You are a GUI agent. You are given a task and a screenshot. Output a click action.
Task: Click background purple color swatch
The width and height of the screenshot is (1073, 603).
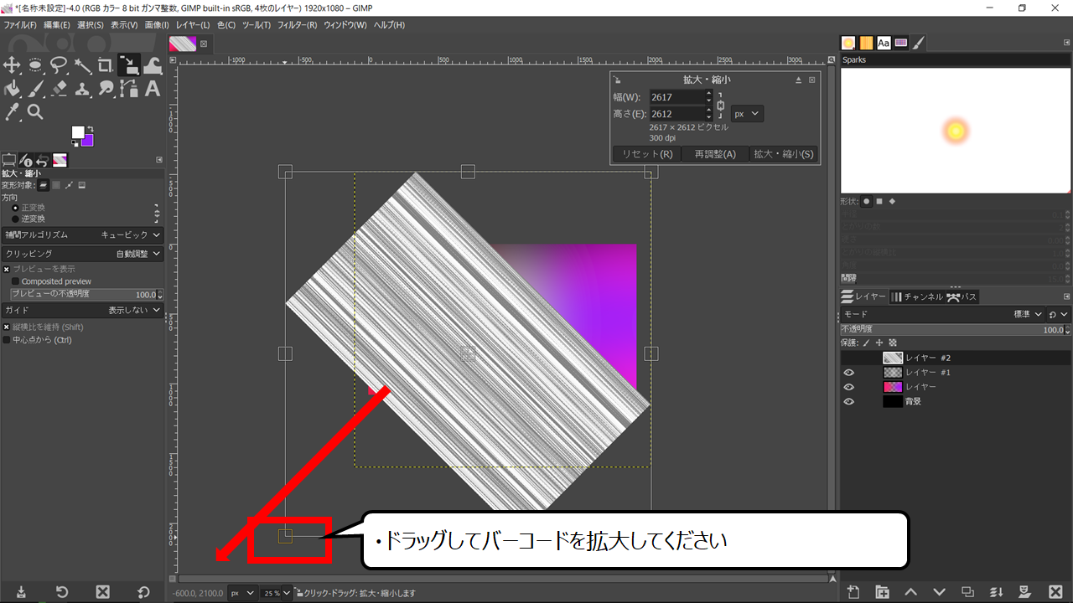tap(88, 140)
